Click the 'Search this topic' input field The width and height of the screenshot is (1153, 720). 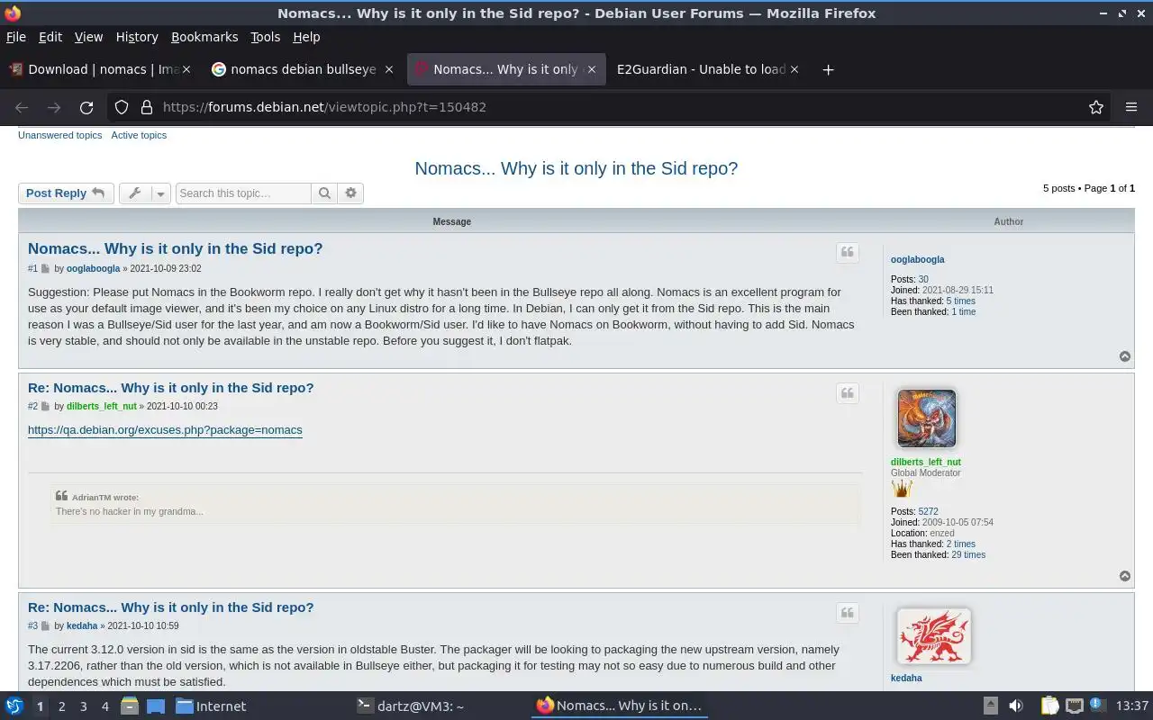pyautogui.click(x=243, y=193)
